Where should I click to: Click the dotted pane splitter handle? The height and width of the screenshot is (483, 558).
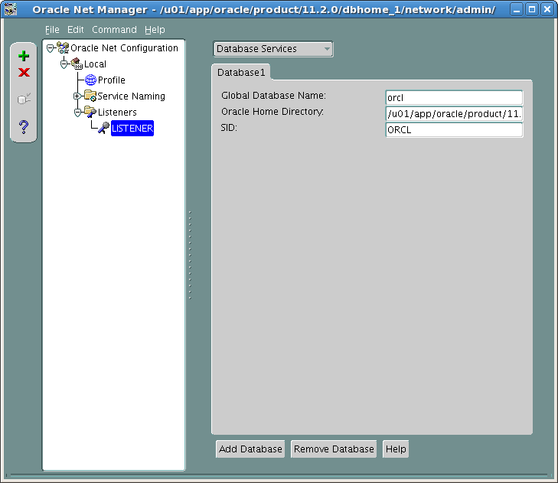click(x=190, y=255)
